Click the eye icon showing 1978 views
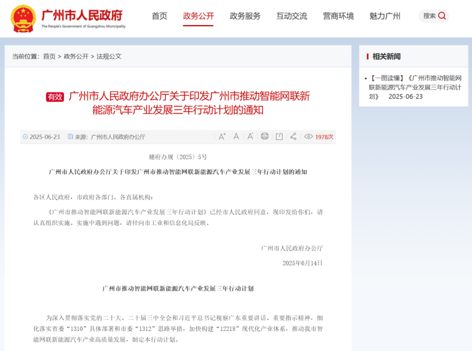 tap(309, 137)
